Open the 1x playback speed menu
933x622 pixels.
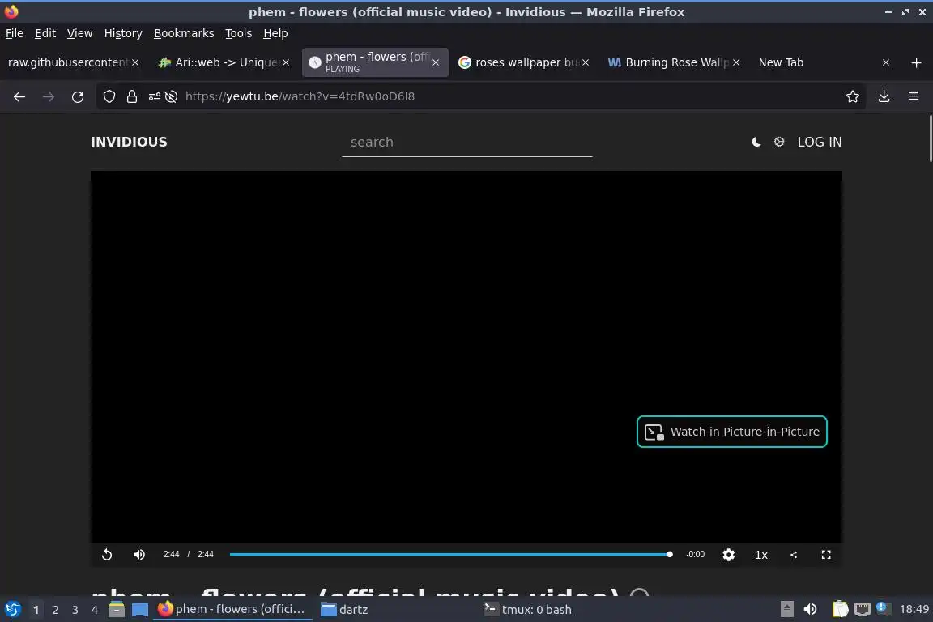(761, 555)
